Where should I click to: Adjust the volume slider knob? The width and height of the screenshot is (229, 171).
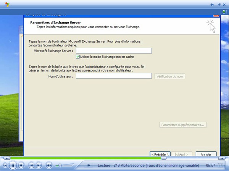[60, 165]
